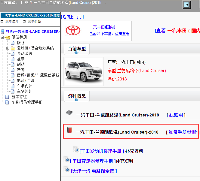Select 修理手册 folder label in the tree
The height and width of the screenshot is (181, 200).
click(19, 37)
